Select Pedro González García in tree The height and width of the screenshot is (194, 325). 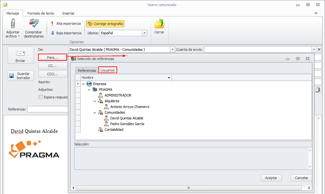[x=127, y=124]
